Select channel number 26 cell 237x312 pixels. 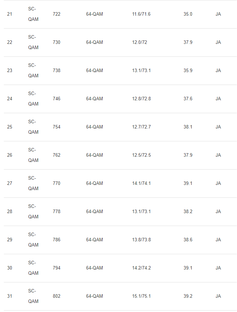(9, 155)
